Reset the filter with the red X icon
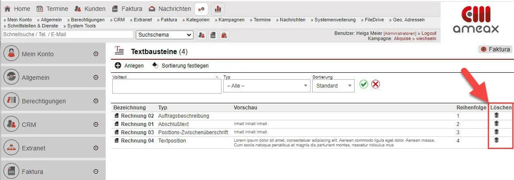Screen dimensions: 514x180 coord(376,85)
